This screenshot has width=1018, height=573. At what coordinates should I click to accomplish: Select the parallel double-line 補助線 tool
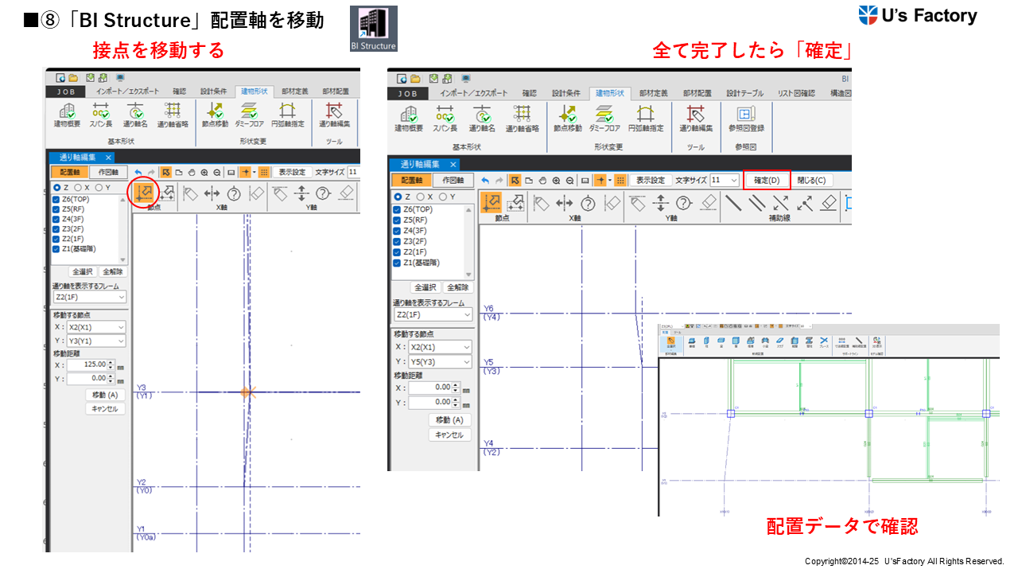point(757,203)
